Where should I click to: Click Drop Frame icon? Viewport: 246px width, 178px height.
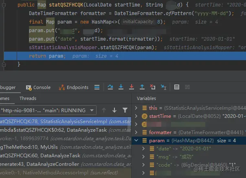(x=153, y=87)
